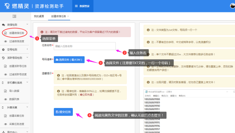This screenshot has height=133, width=235.
Task: Click the user avatar in top bar
Action: [232, 6]
